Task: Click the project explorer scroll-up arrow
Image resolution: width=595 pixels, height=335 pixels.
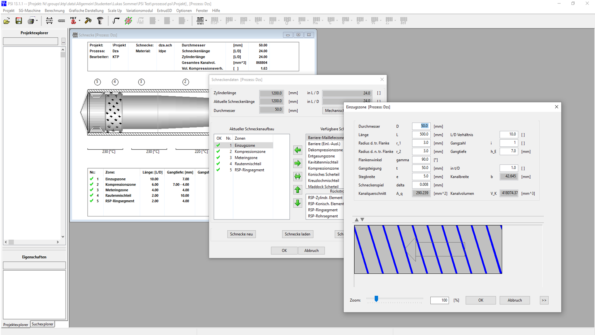Action: tap(63, 50)
